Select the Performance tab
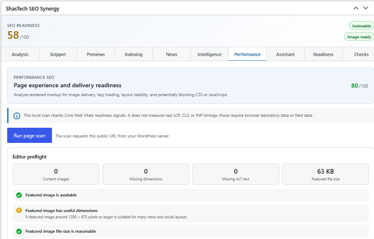The width and height of the screenshot is (374, 239). click(x=247, y=54)
